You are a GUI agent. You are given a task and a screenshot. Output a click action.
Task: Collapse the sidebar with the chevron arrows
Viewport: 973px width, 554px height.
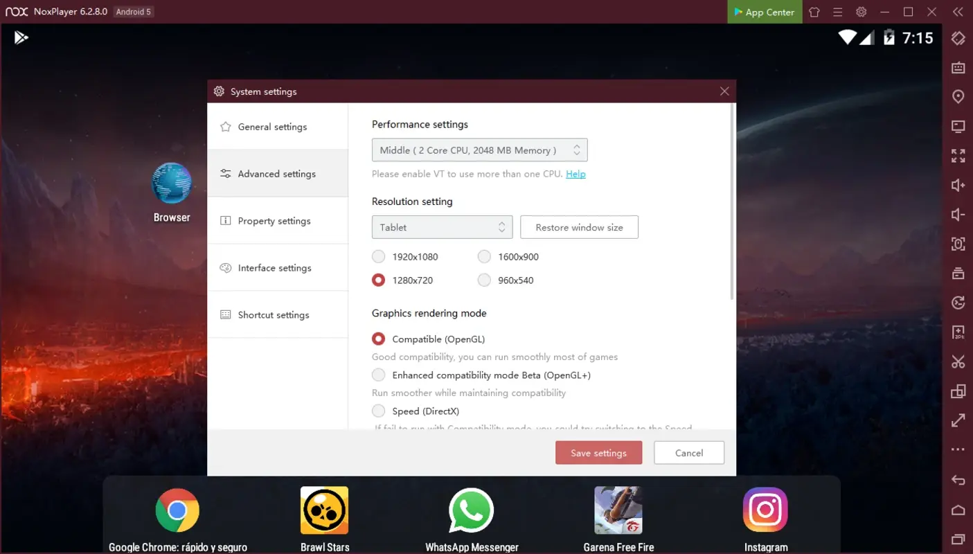[958, 11]
